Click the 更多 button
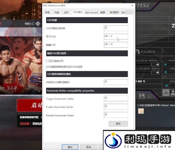The image size is (175, 150). (118, 124)
